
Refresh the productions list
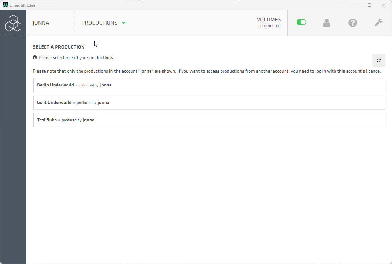(x=379, y=60)
